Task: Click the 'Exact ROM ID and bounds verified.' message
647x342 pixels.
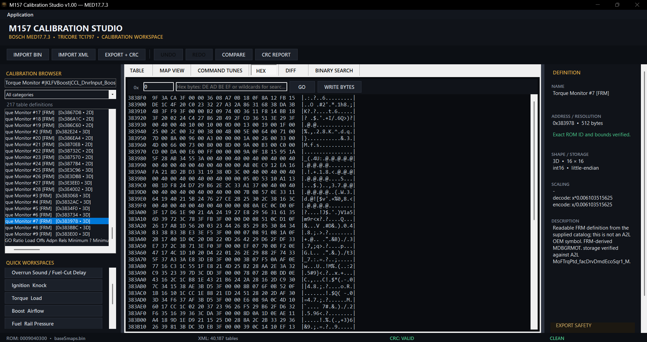Action: (591, 135)
